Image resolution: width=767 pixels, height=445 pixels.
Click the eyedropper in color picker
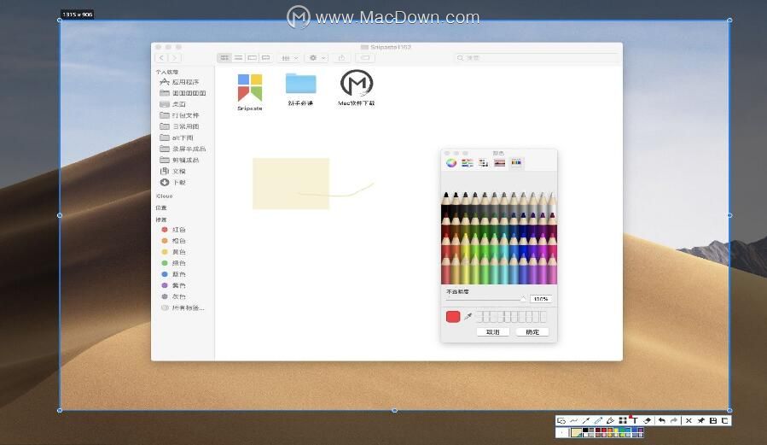coord(468,317)
